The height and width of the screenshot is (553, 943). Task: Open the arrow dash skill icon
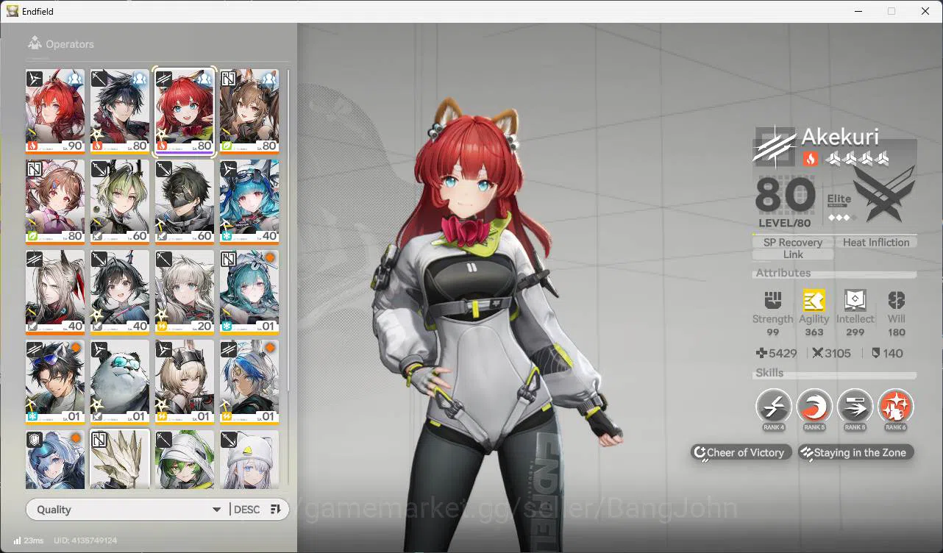pyautogui.click(x=855, y=406)
